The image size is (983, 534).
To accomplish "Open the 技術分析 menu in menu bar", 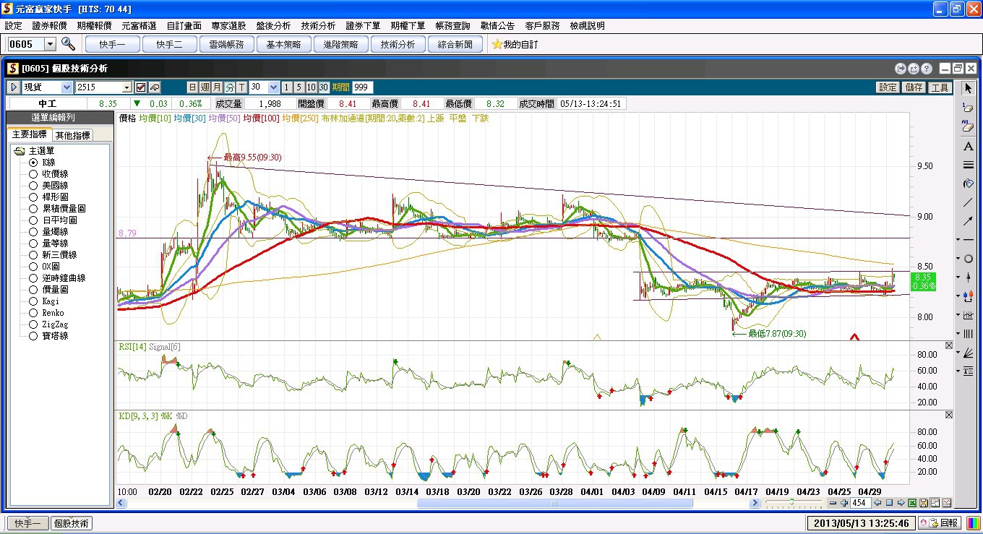I will (318, 26).
